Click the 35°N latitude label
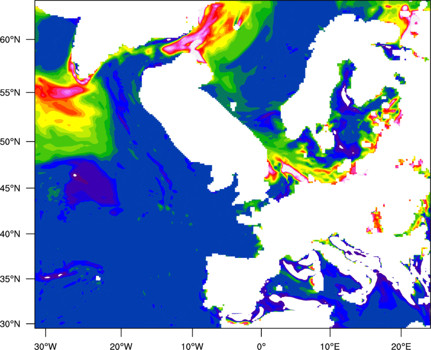Image resolution: width=431 pixels, height=350 pixels. (x=10, y=279)
